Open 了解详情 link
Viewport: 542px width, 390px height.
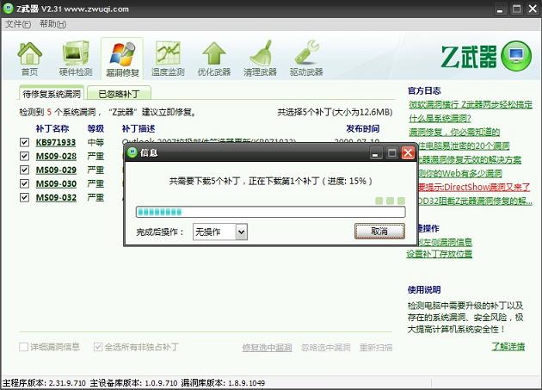[508, 346]
